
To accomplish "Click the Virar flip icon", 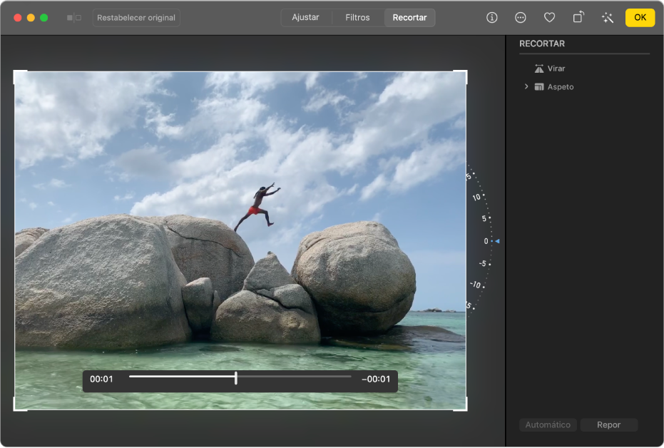I will point(539,68).
